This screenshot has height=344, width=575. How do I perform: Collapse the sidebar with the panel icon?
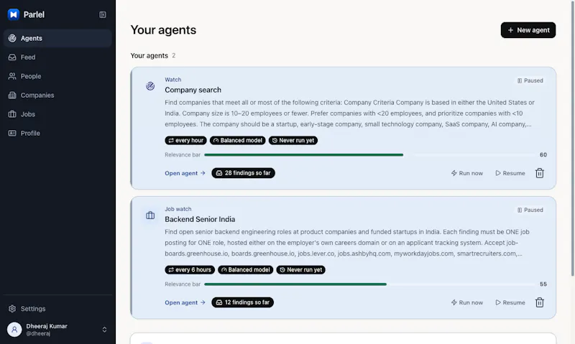coord(103,14)
